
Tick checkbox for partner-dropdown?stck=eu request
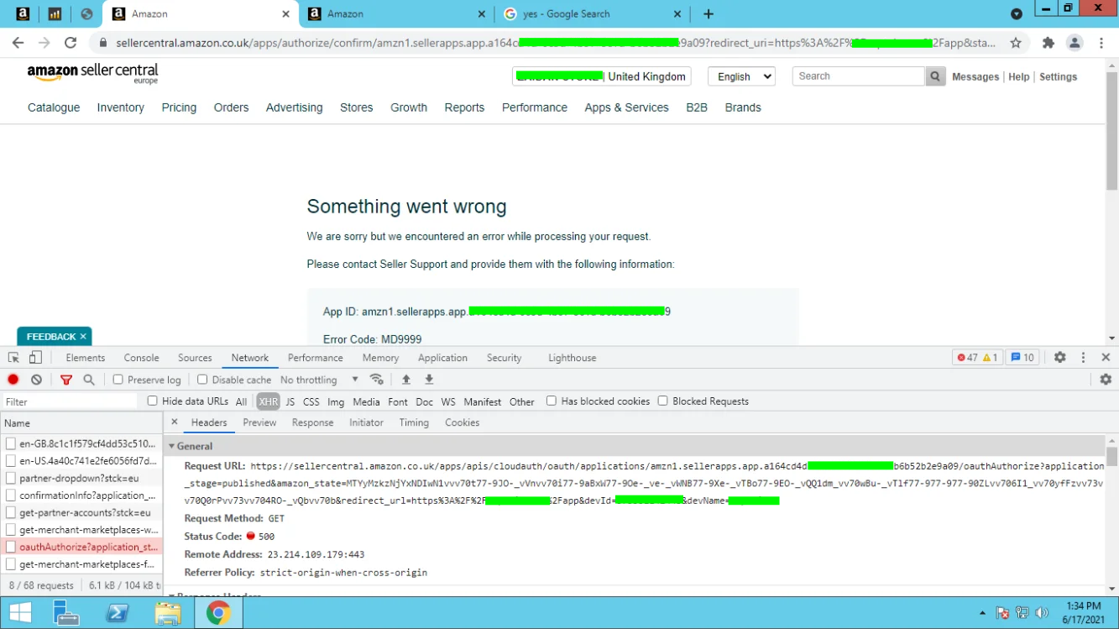11,478
